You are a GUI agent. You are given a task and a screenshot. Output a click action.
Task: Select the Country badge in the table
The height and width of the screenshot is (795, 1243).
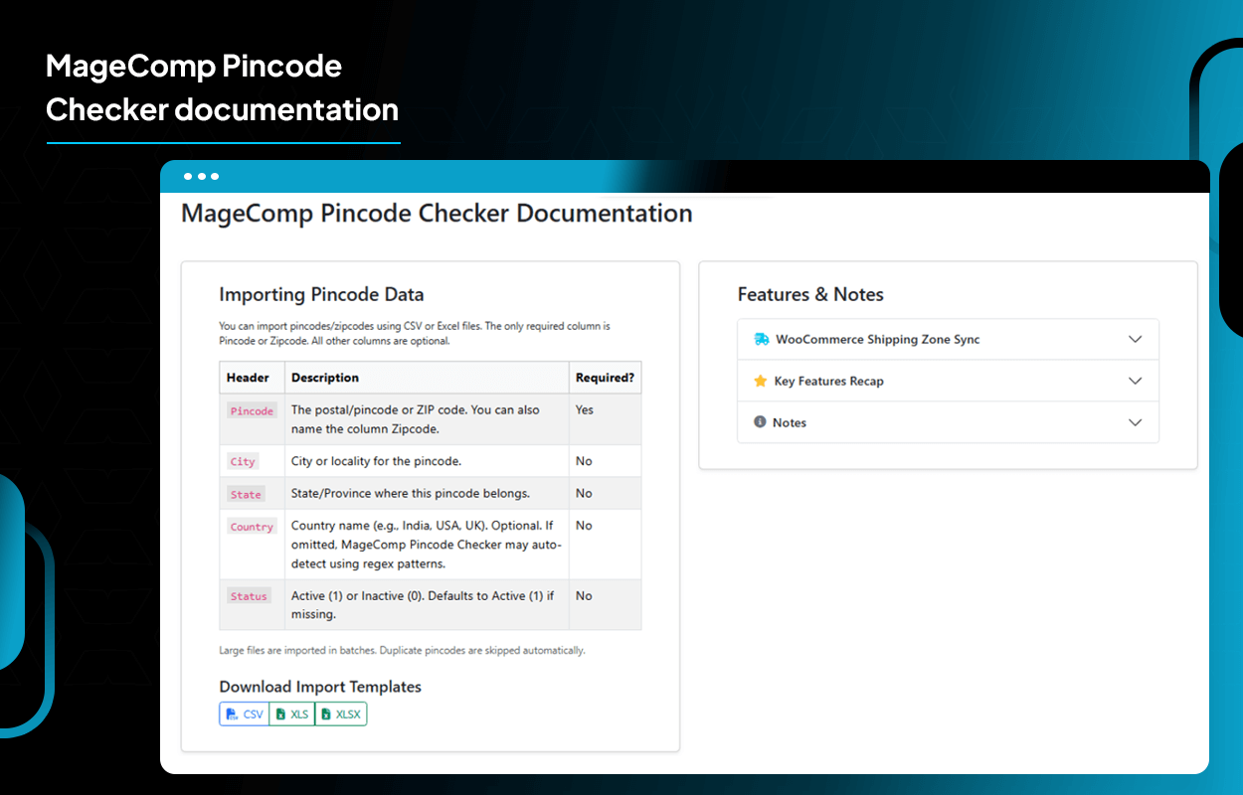coord(252,527)
